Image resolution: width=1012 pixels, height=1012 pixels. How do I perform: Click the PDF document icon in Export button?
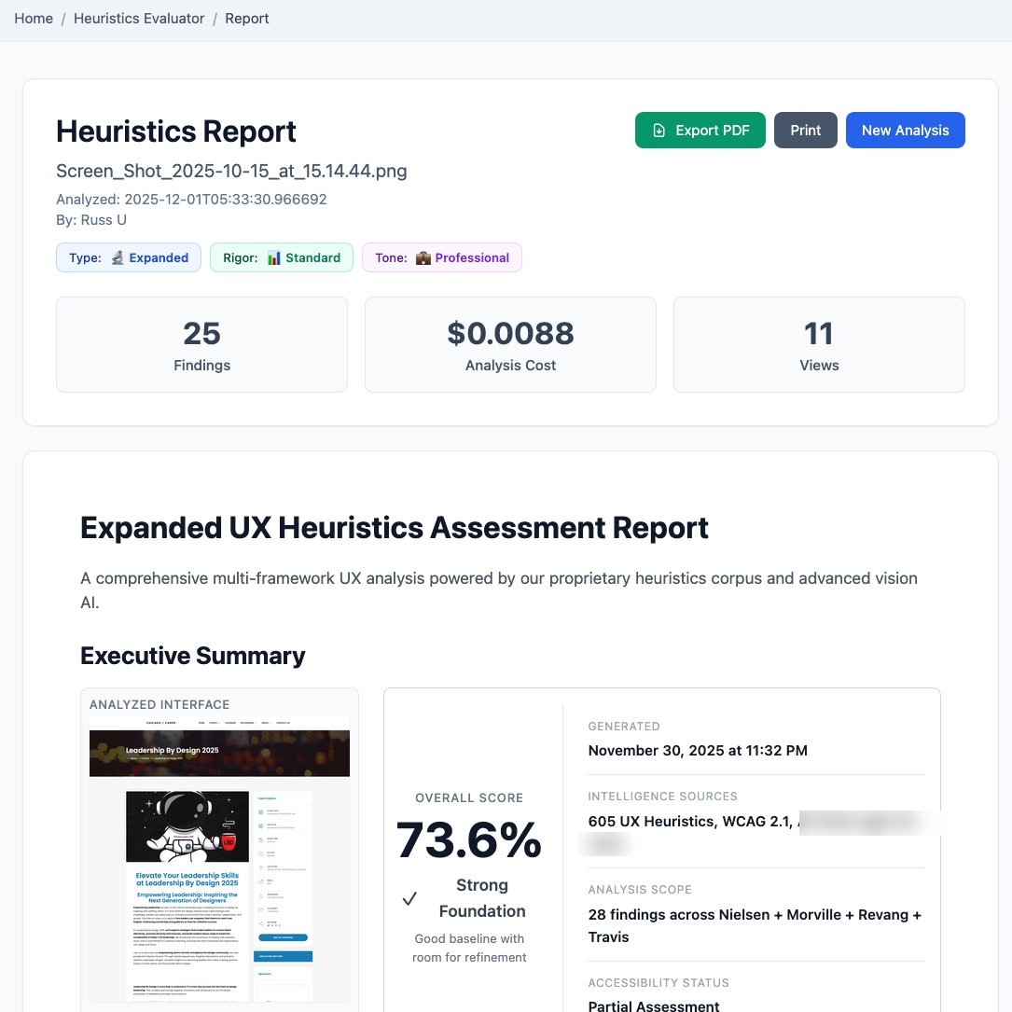pos(658,131)
